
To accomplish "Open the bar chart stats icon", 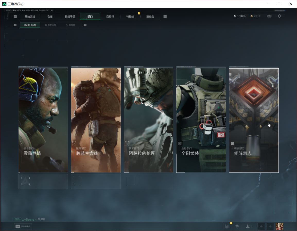I will pyautogui.click(x=227, y=226).
